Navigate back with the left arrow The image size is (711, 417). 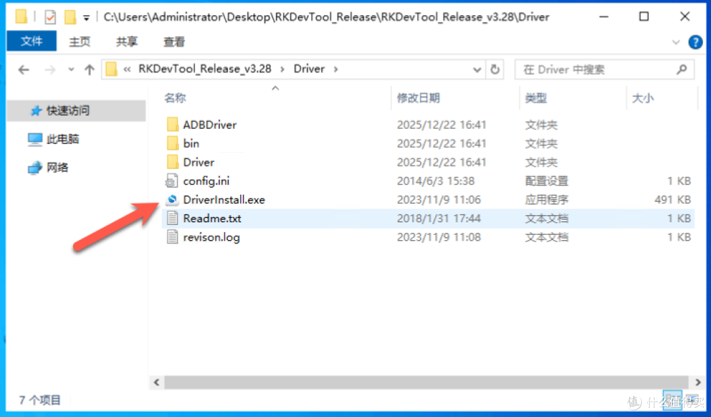(x=24, y=69)
